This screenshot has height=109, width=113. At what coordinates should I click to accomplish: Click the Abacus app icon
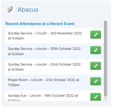click(10, 9)
